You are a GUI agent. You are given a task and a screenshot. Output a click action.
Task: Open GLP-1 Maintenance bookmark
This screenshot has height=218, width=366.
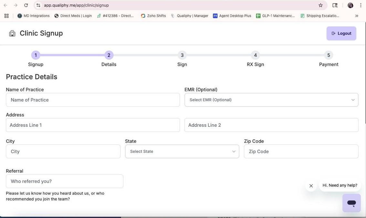pyautogui.click(x=276, y=16)
